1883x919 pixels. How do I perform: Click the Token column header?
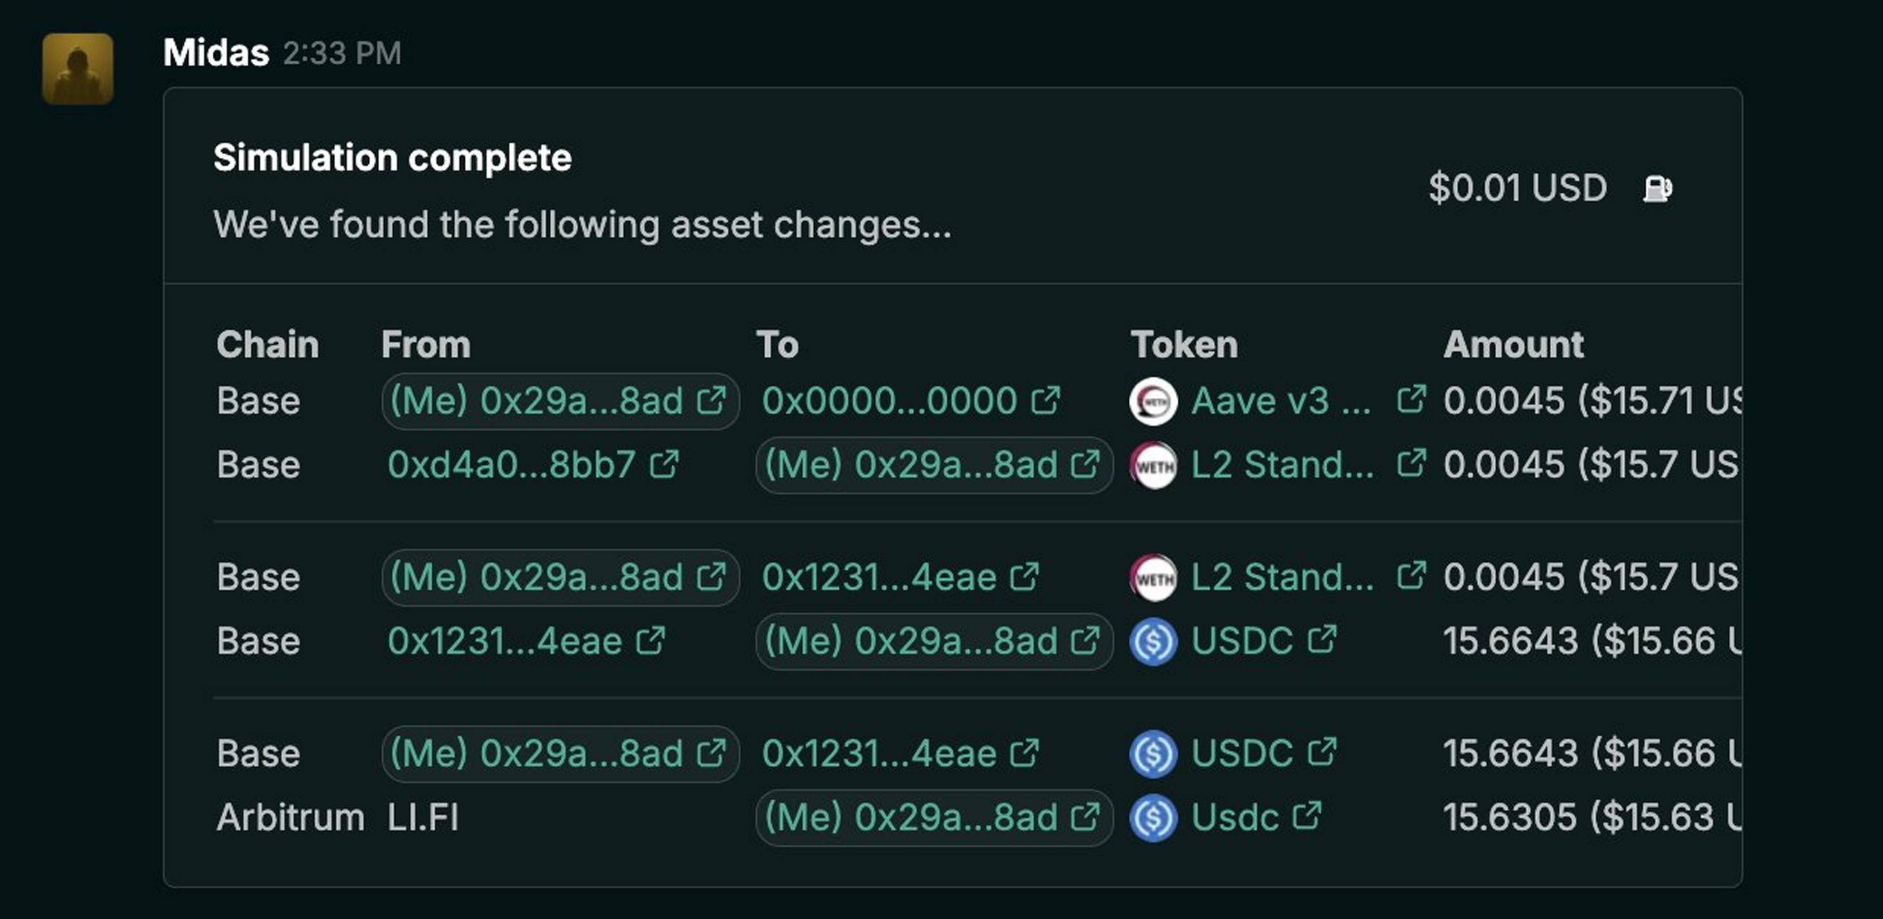1184,344
